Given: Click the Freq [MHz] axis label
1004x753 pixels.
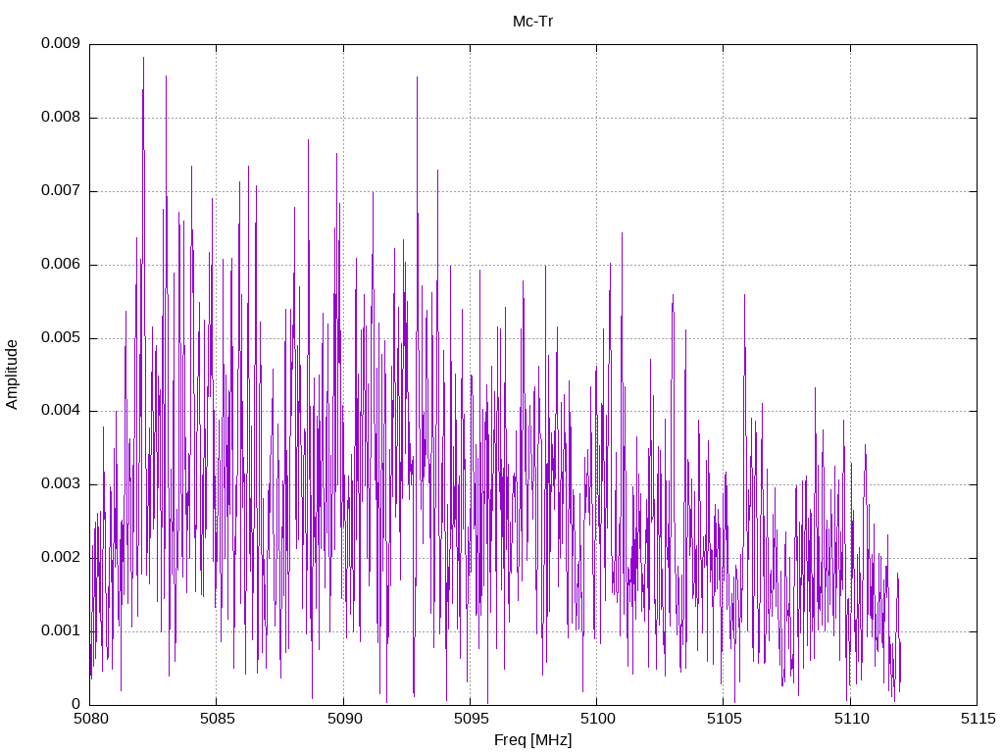Looking at the screenshot, I should coord(532,740).
